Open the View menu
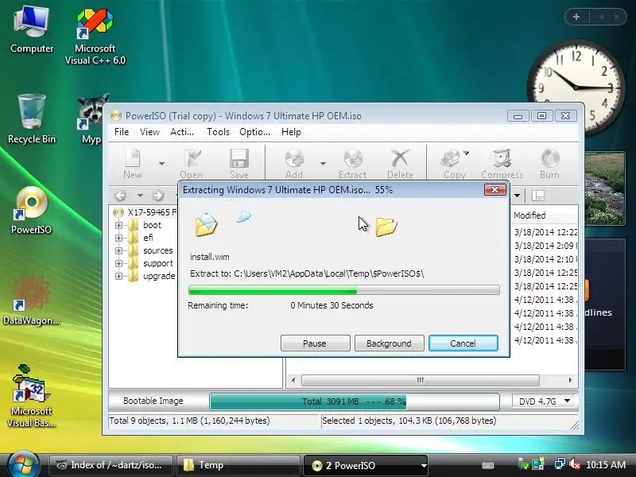 pos(149,132)
